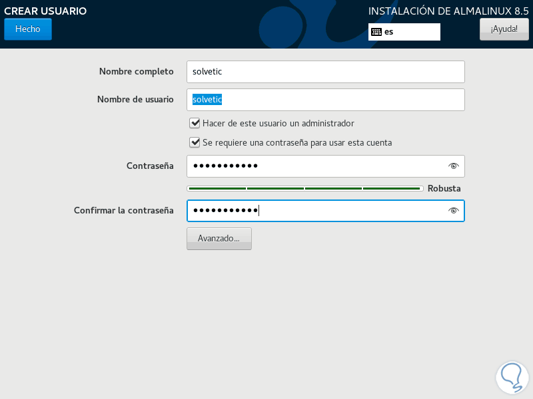Viewport: 533px width, 399px height.
Task: Select the 'es' keyboard layout indicator
Action: pos(404,32)
